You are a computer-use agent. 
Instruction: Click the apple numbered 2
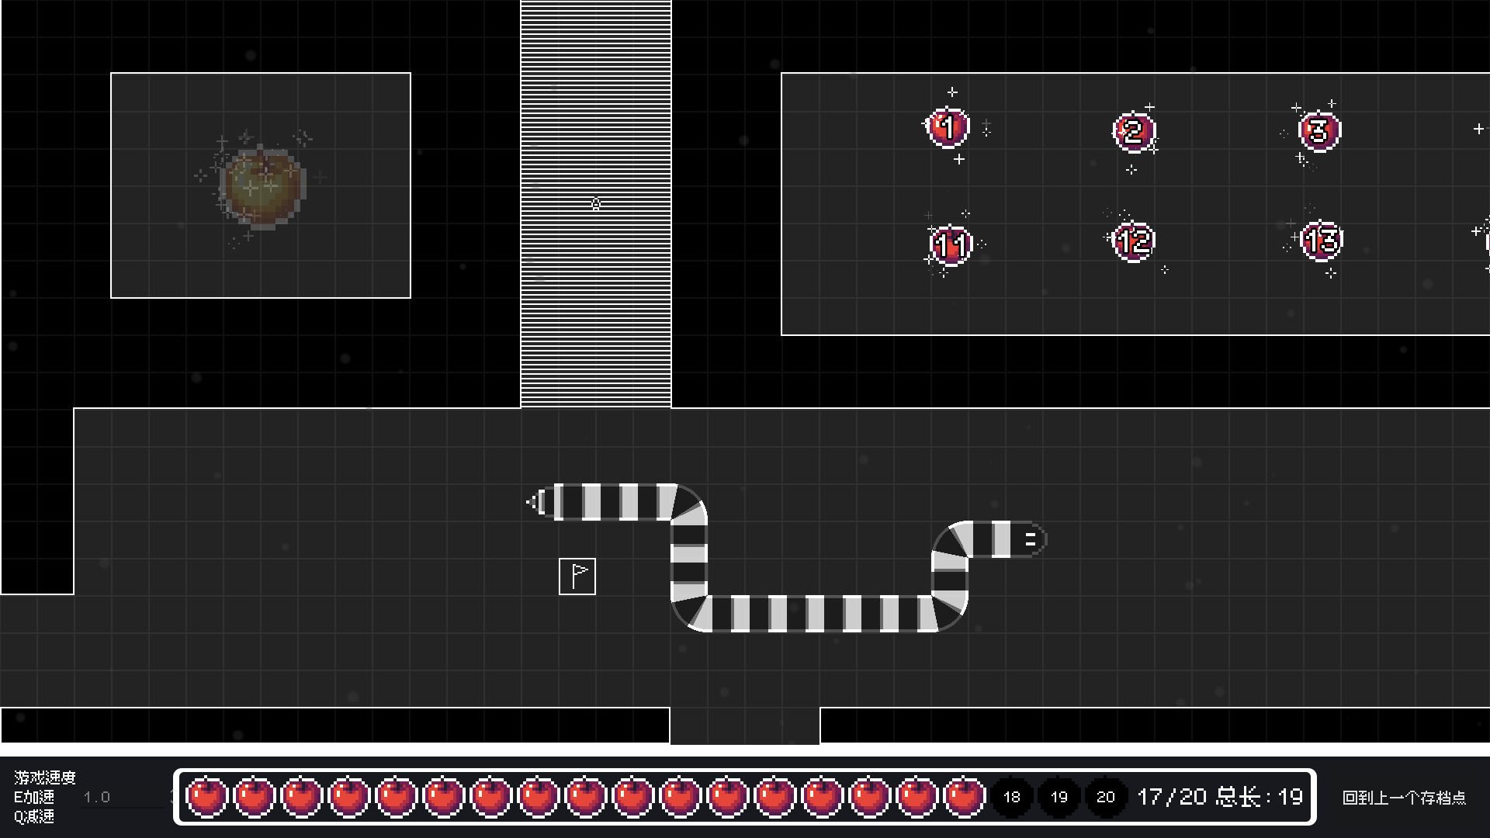(1134, 132)
